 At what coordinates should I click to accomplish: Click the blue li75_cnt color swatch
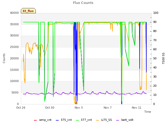coord(57,120)
